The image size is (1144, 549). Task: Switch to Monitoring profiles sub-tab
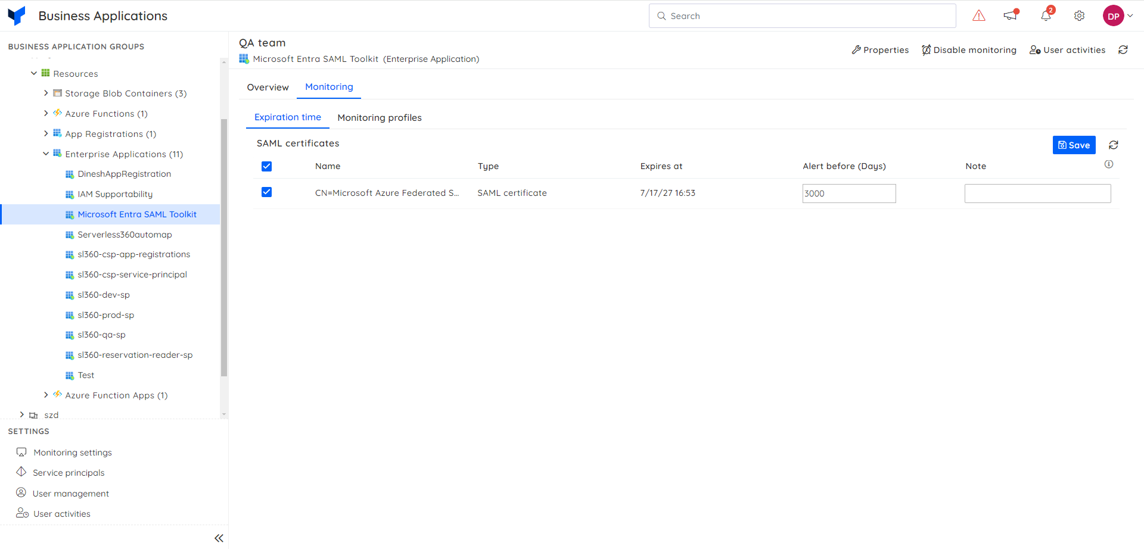pyautogui.click(x=380, y=117)
